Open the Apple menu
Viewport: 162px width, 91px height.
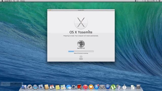pyautogui.click(x=2, y=1)
